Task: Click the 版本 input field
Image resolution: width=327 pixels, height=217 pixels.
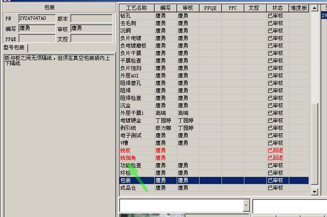Action: tap(92, 18)
